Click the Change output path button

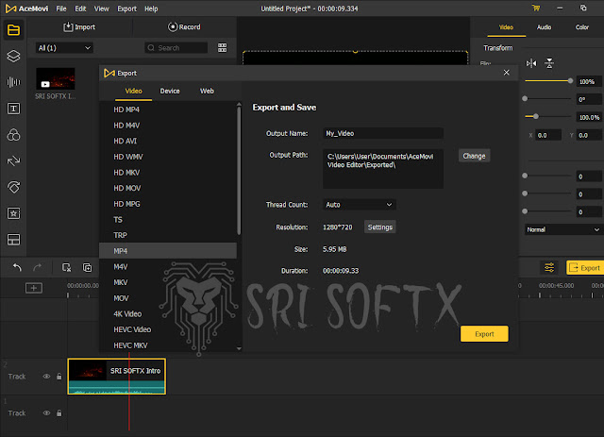coord(474,156)
